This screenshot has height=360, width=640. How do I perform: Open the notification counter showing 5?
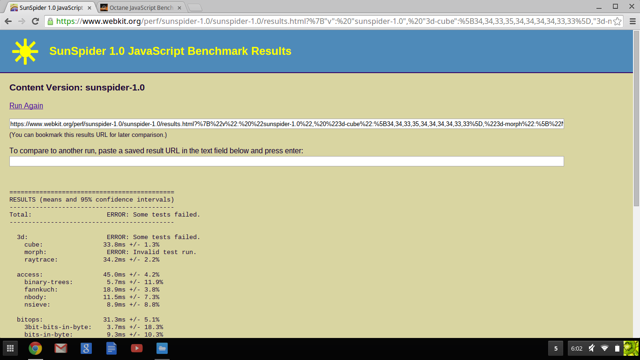coord(556,348)
